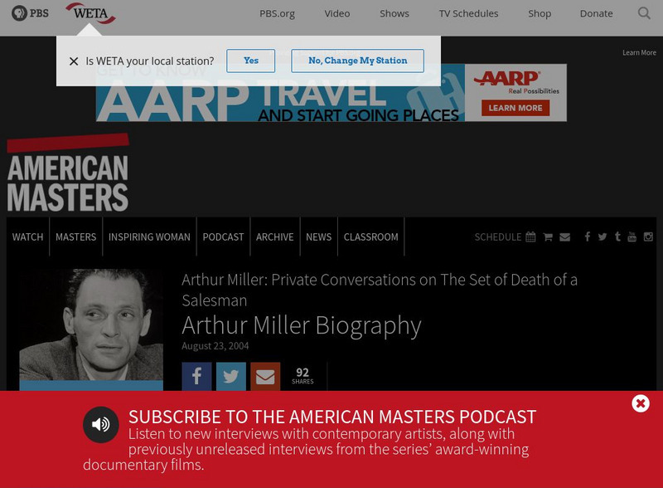Screen dimensions: 663x488
Task: Open the Instagram icon
Action: pyautogui.click(x=648, y=237)
